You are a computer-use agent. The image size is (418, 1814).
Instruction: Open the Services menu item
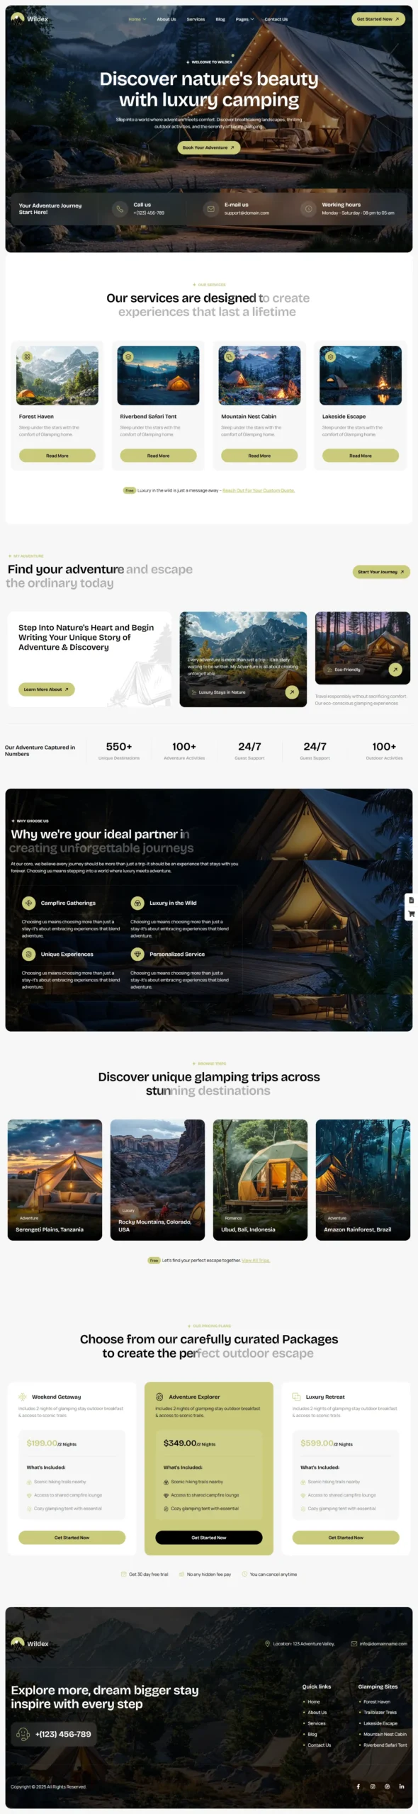(x=196, y=19)
